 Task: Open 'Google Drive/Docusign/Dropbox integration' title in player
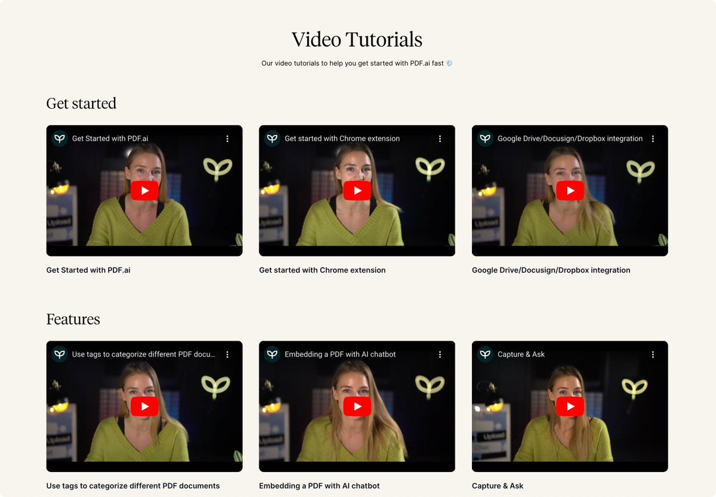point(570,138)
